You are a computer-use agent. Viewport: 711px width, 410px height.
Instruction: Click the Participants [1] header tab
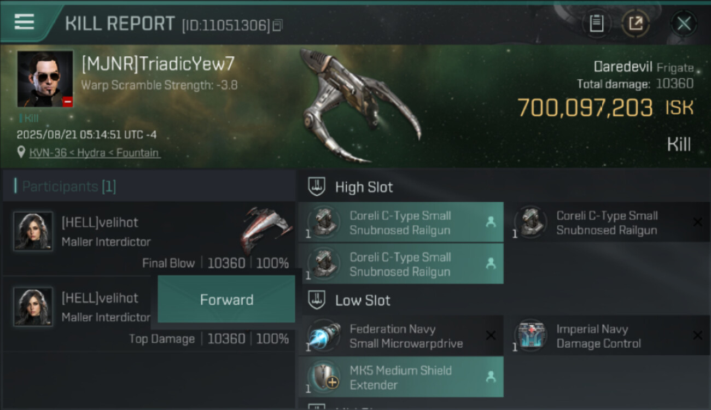[69, 187]
